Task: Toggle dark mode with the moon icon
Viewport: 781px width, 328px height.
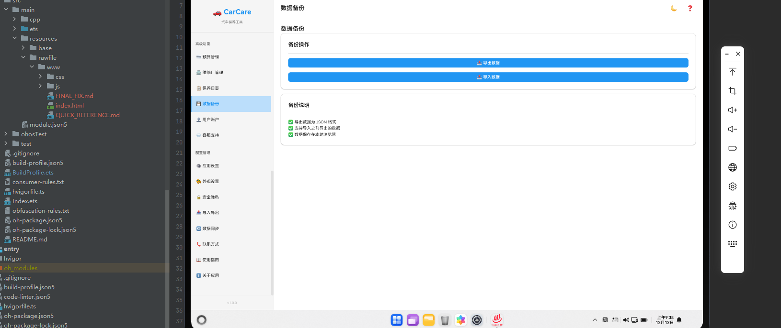Action: click(x=674, y=8)
